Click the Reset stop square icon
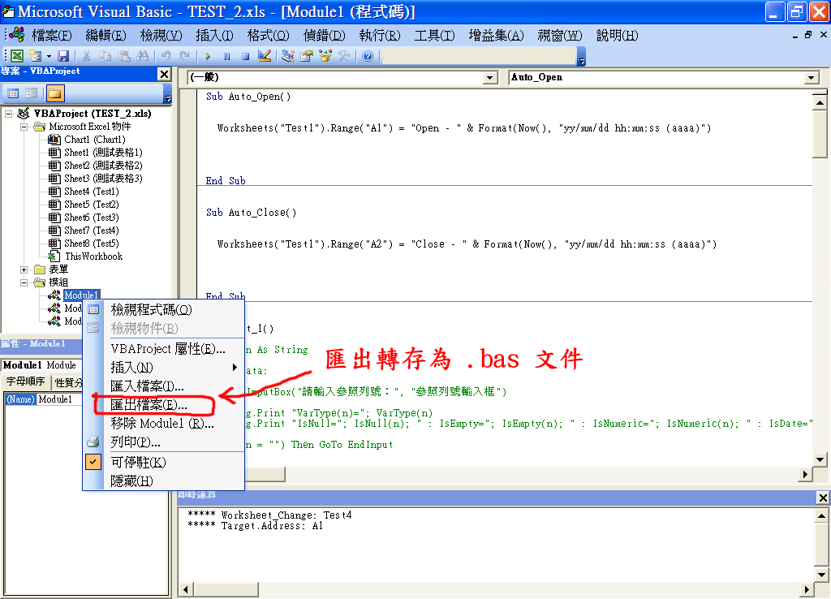 pos(245,56)
